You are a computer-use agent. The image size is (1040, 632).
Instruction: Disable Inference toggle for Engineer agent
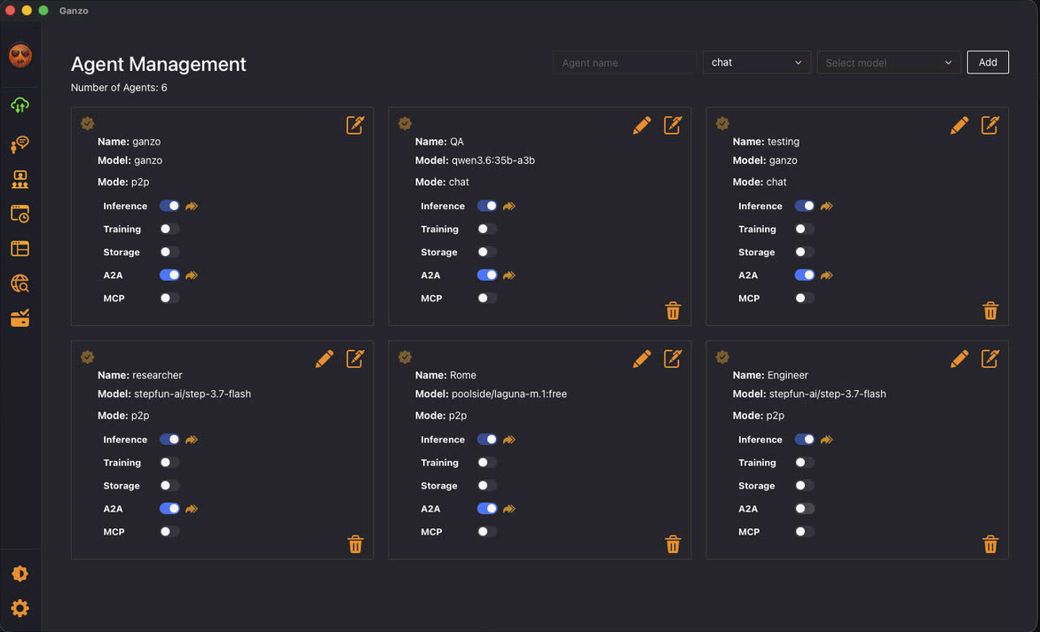coord(805,440)
